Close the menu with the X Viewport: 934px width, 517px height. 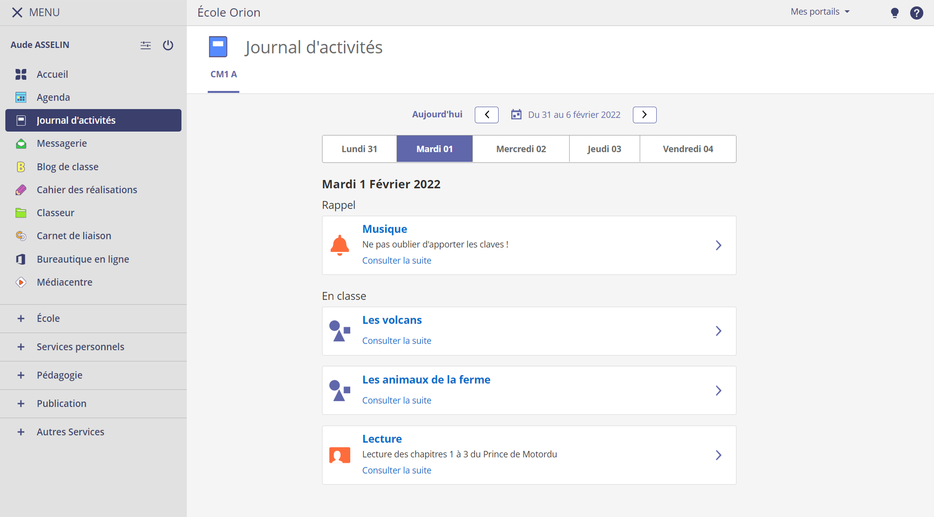pyautogui.click(x=17, y=13)
